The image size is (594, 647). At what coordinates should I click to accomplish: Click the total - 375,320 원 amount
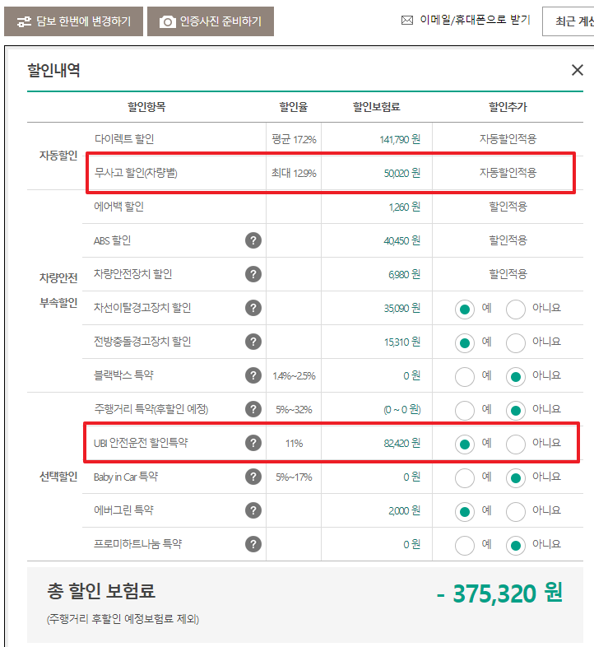(x=499, y=593)
